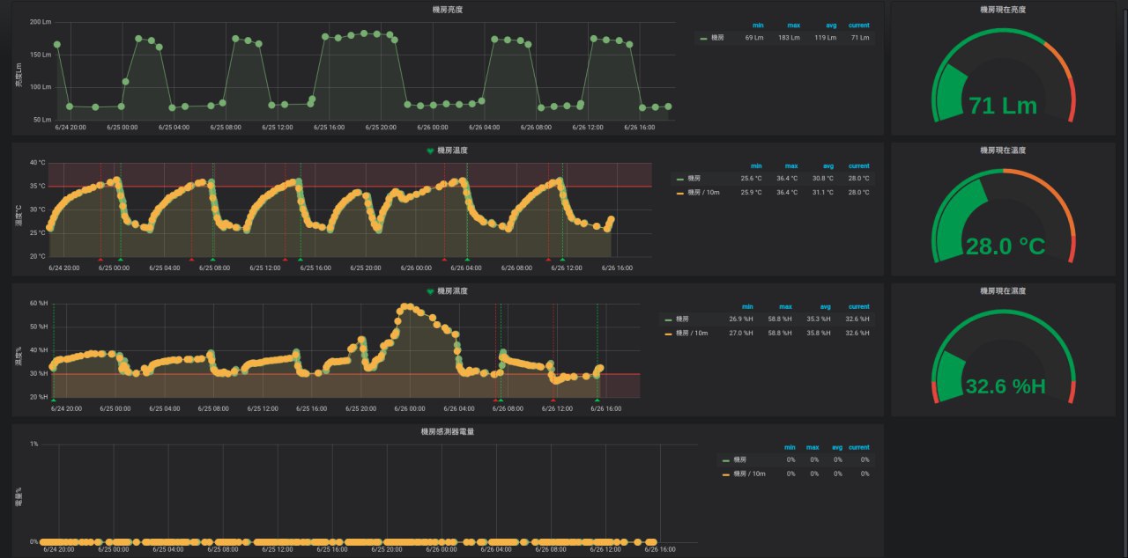The image size is (1128, 558).
Task: Sort the 機房溫度 legend by max
Action: pos(791,165)
